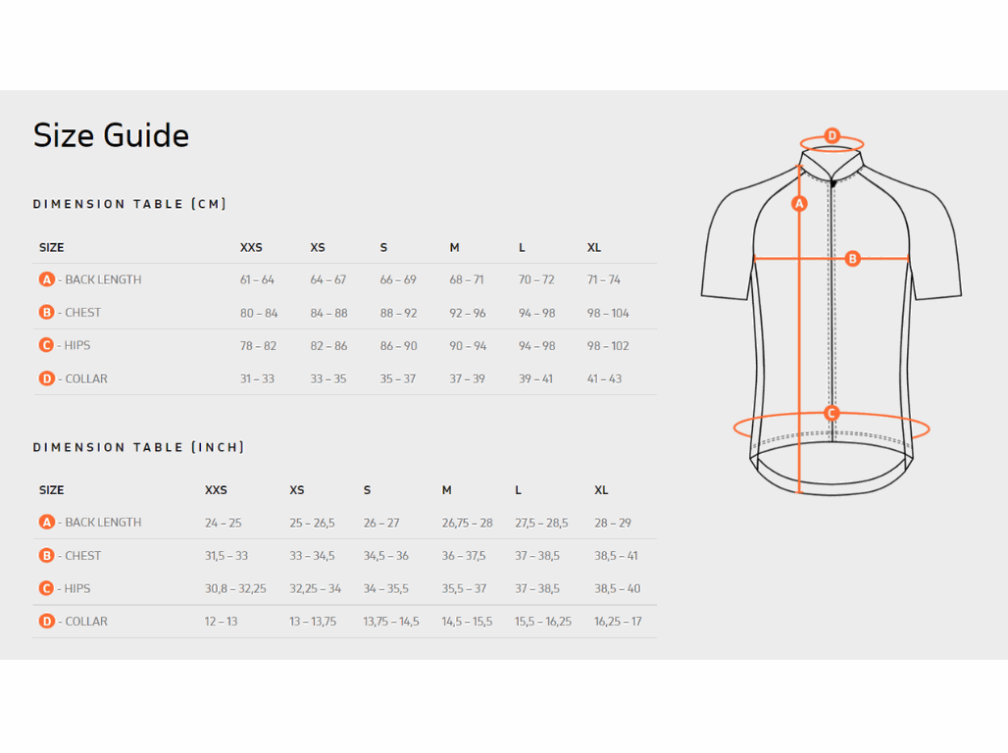Click the A icon beside Back Length in inch table
The width and height of the screenshot is (1008, 753).
[46, 523]
